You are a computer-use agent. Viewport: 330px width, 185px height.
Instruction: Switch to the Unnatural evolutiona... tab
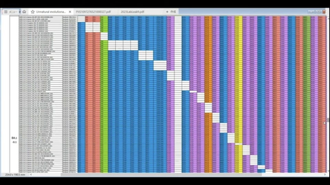point(51,12)
